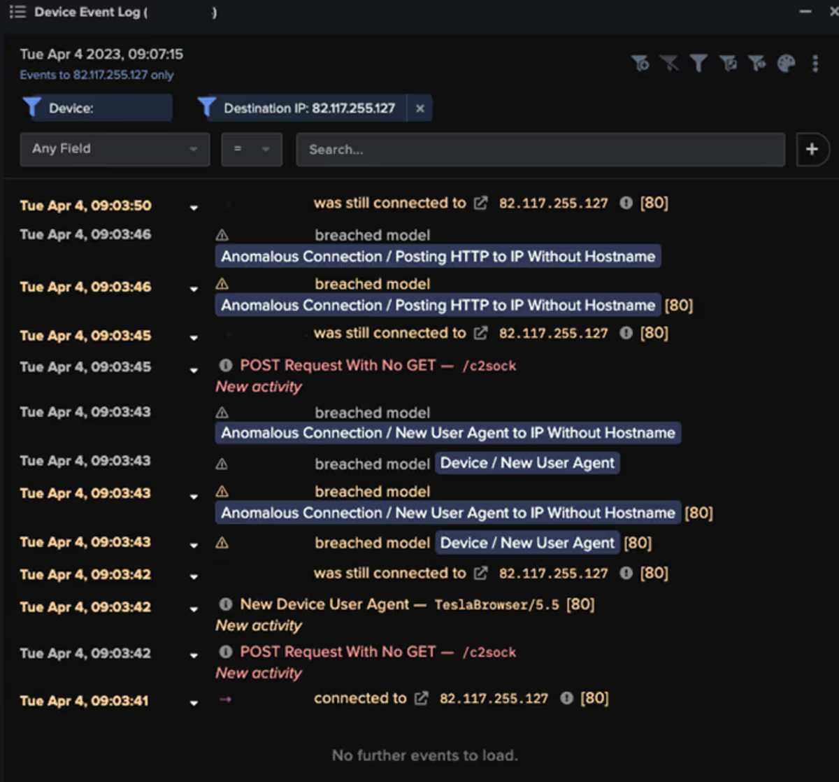Click info icon before 09:03:45 POST Request

coord(225,365)
